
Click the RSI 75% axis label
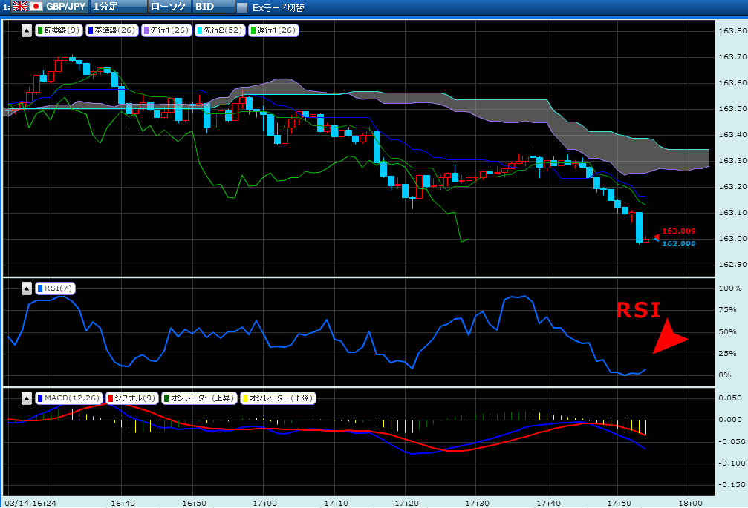(727, 310)
